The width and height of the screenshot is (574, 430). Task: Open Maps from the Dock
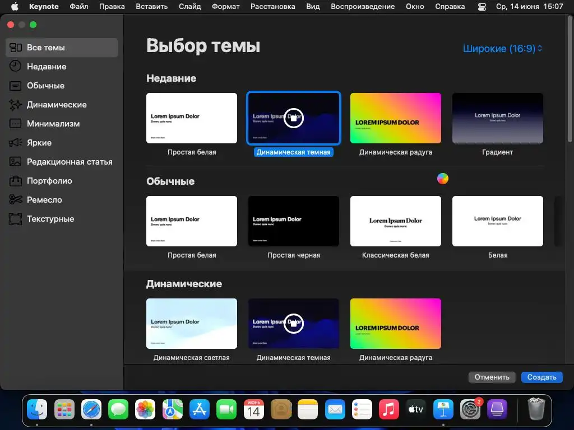pyautogui.click(x=173, y=409)
